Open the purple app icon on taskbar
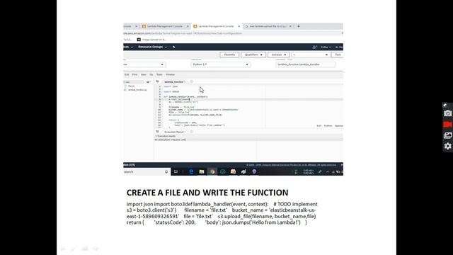 (x=254, y=171)
